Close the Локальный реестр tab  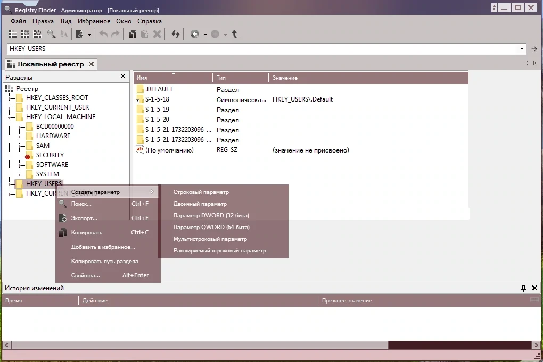pos(91,64)
